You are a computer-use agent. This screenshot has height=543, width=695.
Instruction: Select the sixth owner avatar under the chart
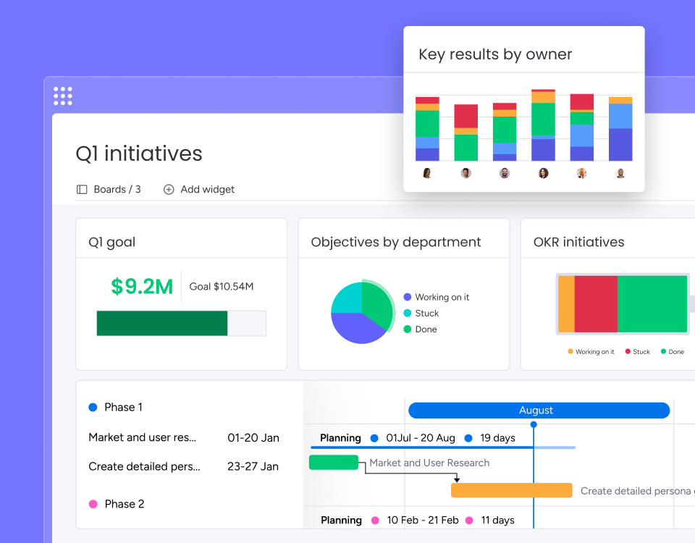pyautogui.click(x=620, y=173)
